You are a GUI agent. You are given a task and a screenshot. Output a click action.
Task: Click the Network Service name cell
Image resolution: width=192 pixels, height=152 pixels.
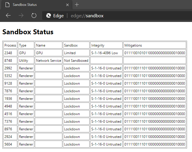coord(48,61)
